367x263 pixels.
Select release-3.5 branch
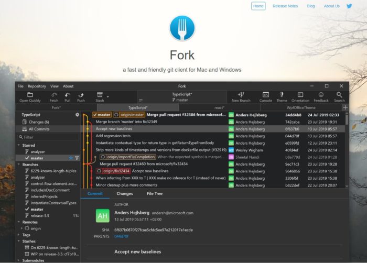[x=48, y=215]
